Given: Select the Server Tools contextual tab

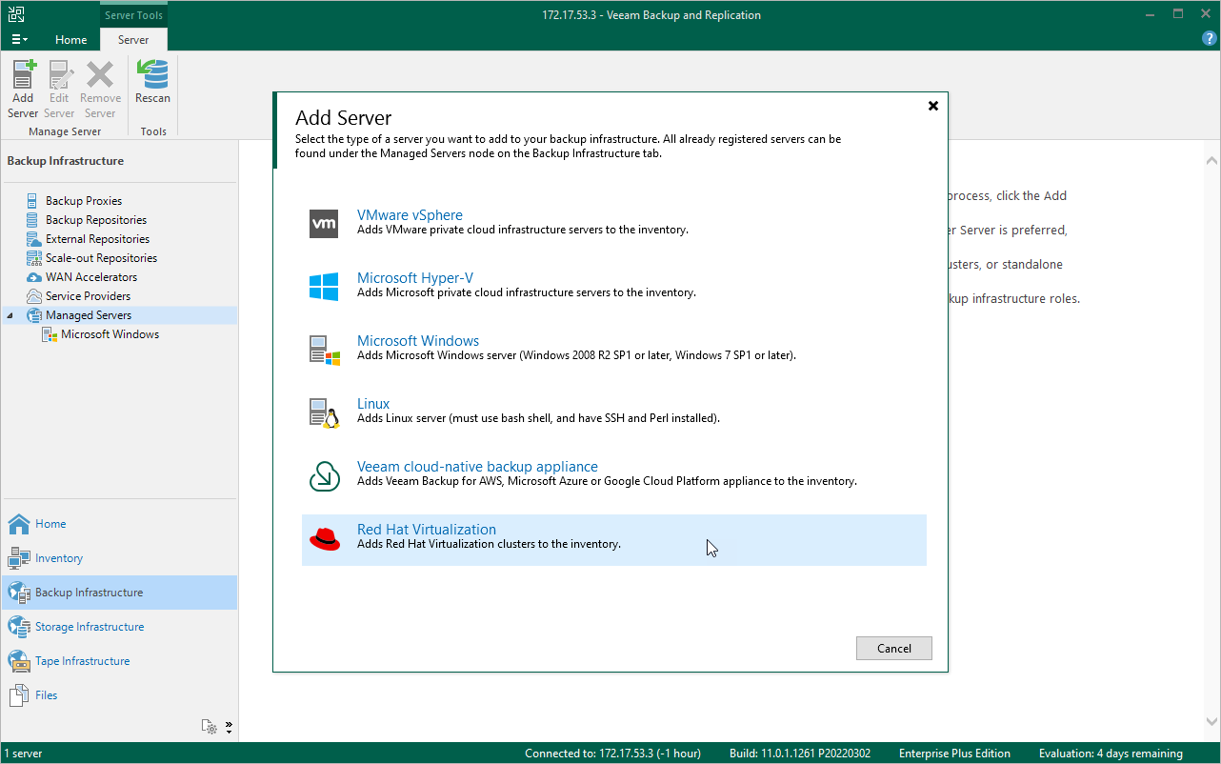Looking at the screenshot, I should pos(134,15).
